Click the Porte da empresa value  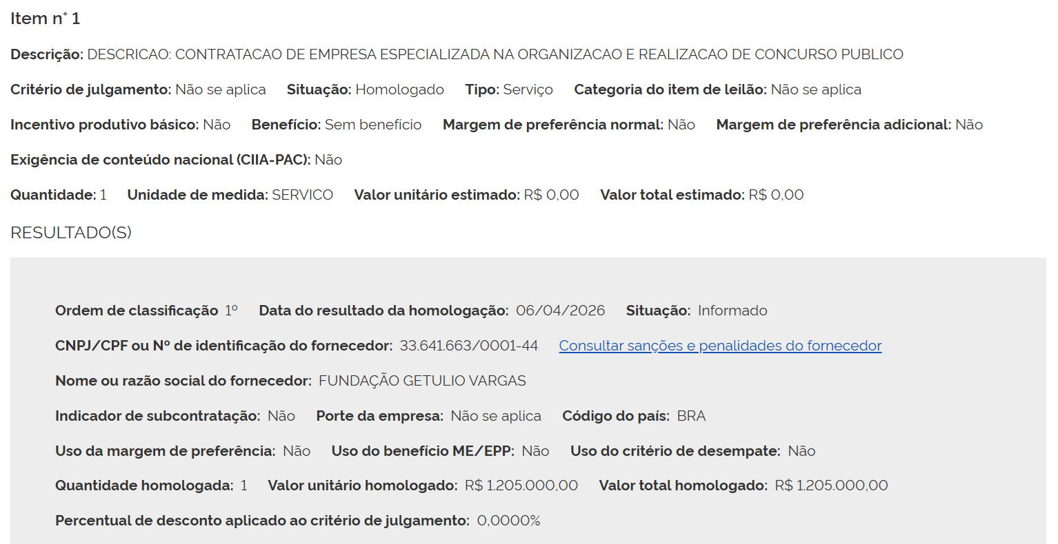(496, 416)
